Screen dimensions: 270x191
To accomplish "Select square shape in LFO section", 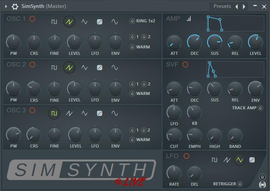I will [x=215, y=160].
